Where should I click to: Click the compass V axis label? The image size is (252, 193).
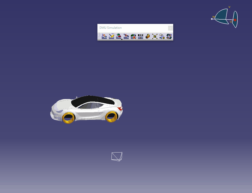(229, 7)
